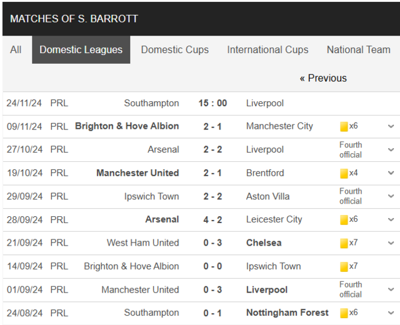Click yellow card icon for Brighton vs Ipswich Town
Viewport: 400px width, 325px height.
click(344, 267)
